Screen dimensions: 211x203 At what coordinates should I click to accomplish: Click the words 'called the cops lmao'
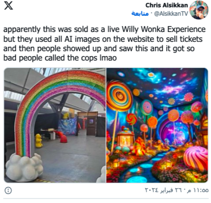click(x=80, y=58)
